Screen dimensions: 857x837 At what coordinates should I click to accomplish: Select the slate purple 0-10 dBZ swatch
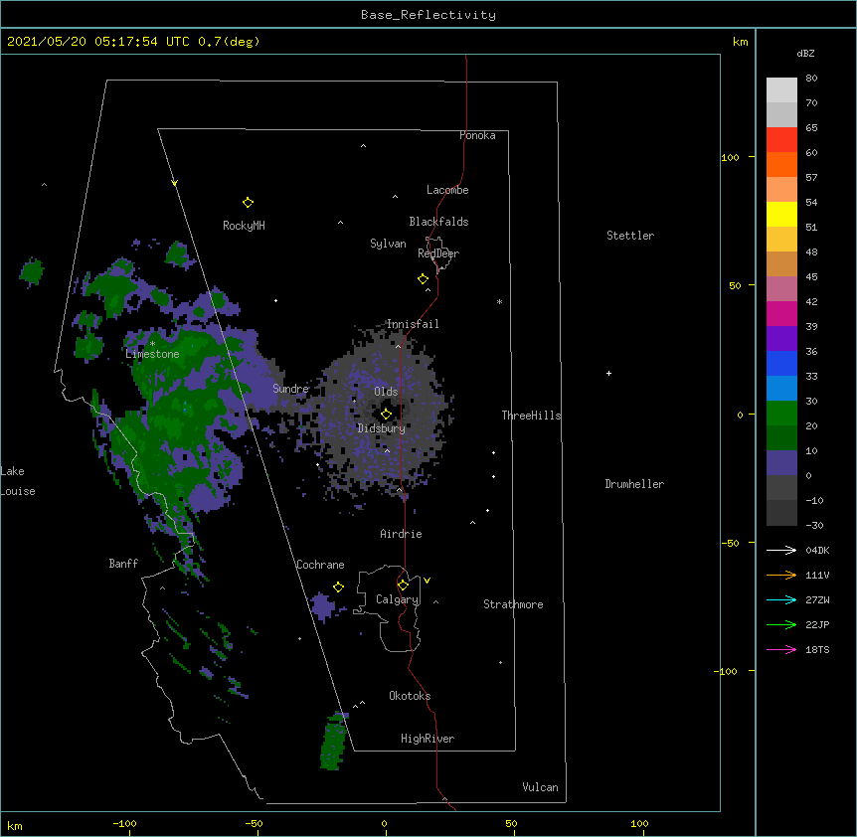pyautogui.click(x=781, y=463)
